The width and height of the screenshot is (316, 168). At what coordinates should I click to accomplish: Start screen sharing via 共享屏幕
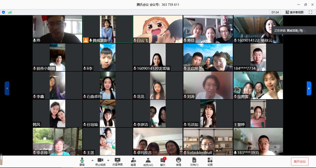coord(117,162)
